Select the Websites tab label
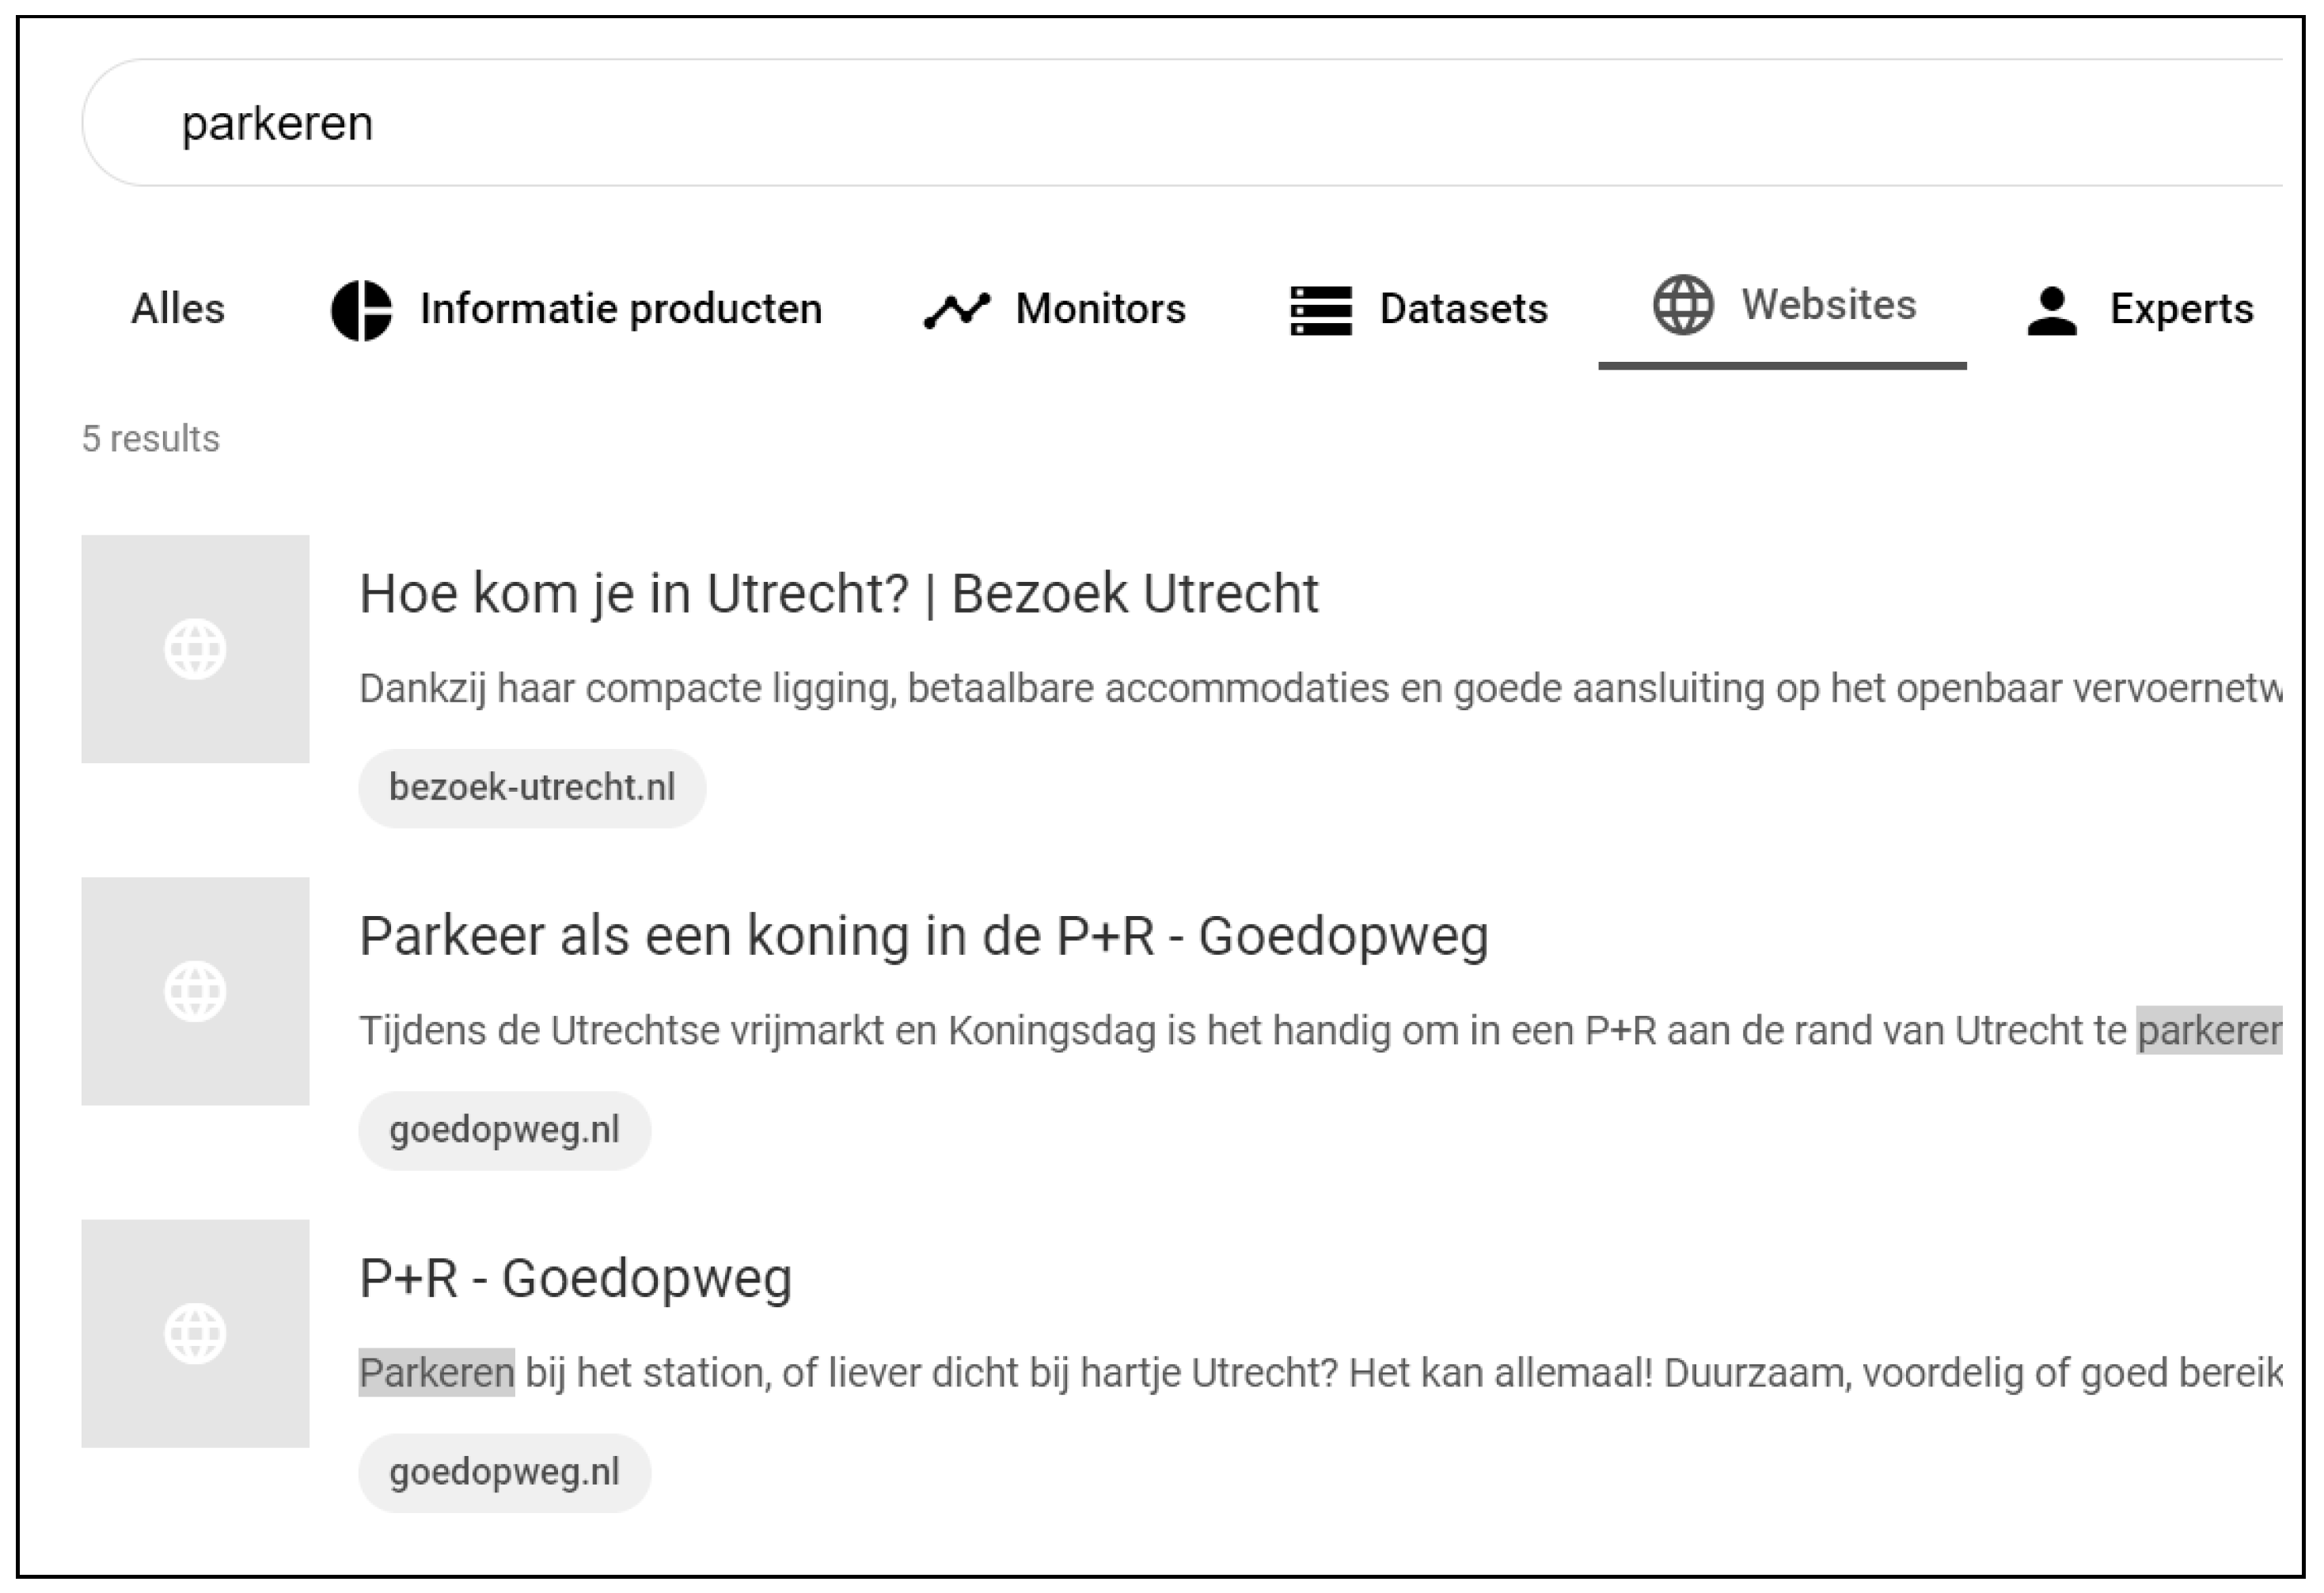 point(1828,305)
